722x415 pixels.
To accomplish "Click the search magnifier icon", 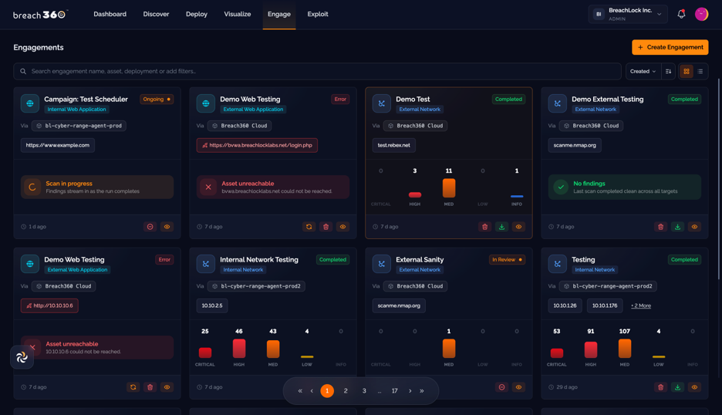I will tap(23, 72).
